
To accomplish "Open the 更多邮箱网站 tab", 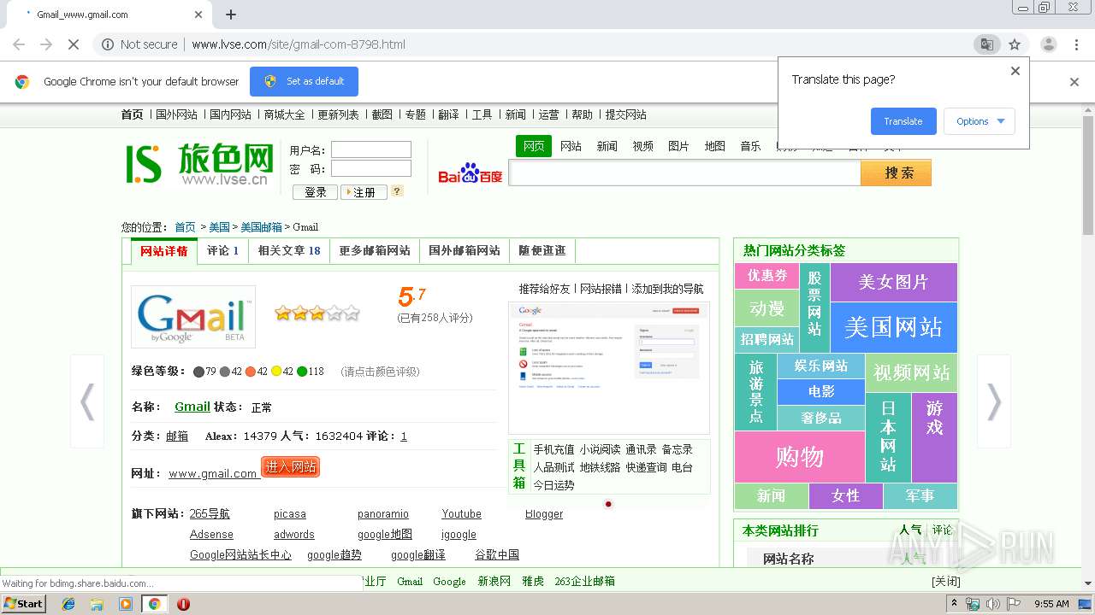I will [375, 251].
